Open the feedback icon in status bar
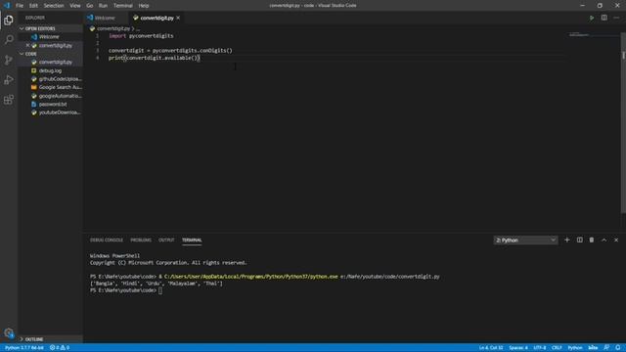Image resolution: width=626 pixels, height=352 pixels. [606, 348]
